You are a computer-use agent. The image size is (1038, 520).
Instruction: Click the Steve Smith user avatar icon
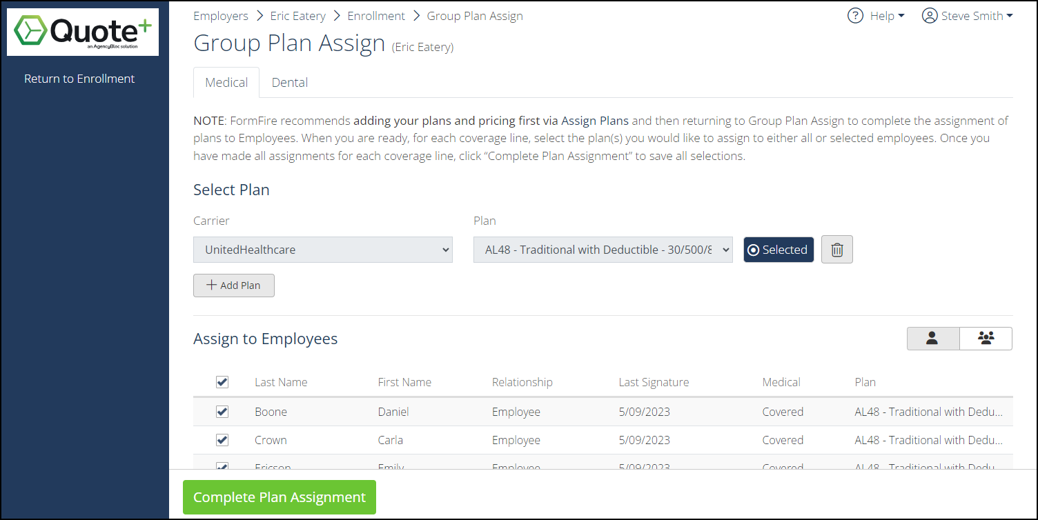[x=930, y=15]
